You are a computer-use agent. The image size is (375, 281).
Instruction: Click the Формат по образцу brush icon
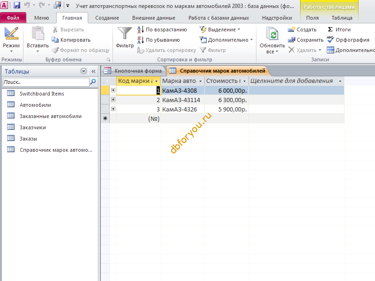click(x=55, y=50)
